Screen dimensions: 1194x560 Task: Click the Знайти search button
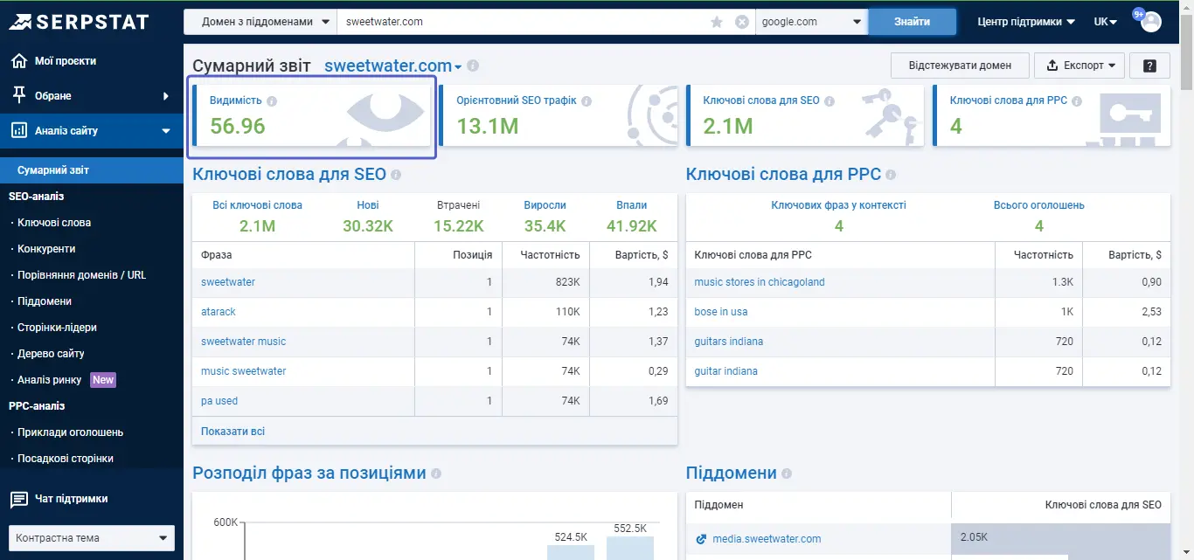click(x=912, y=22)
